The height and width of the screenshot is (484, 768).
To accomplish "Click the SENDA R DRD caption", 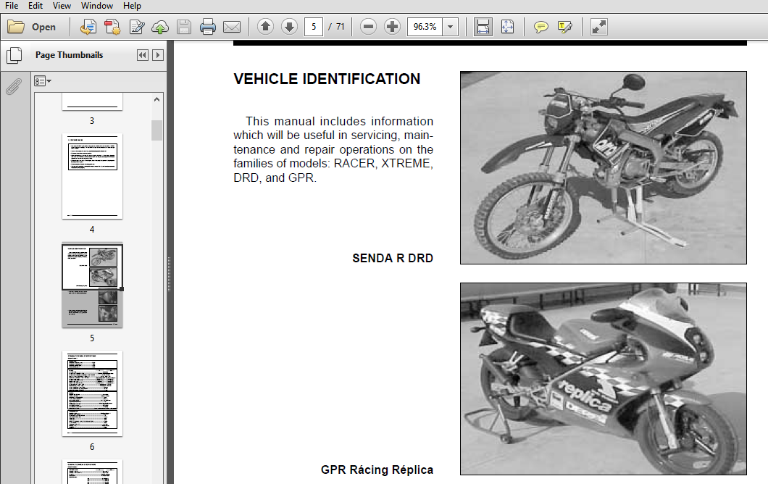I will [x=392, y=258].
